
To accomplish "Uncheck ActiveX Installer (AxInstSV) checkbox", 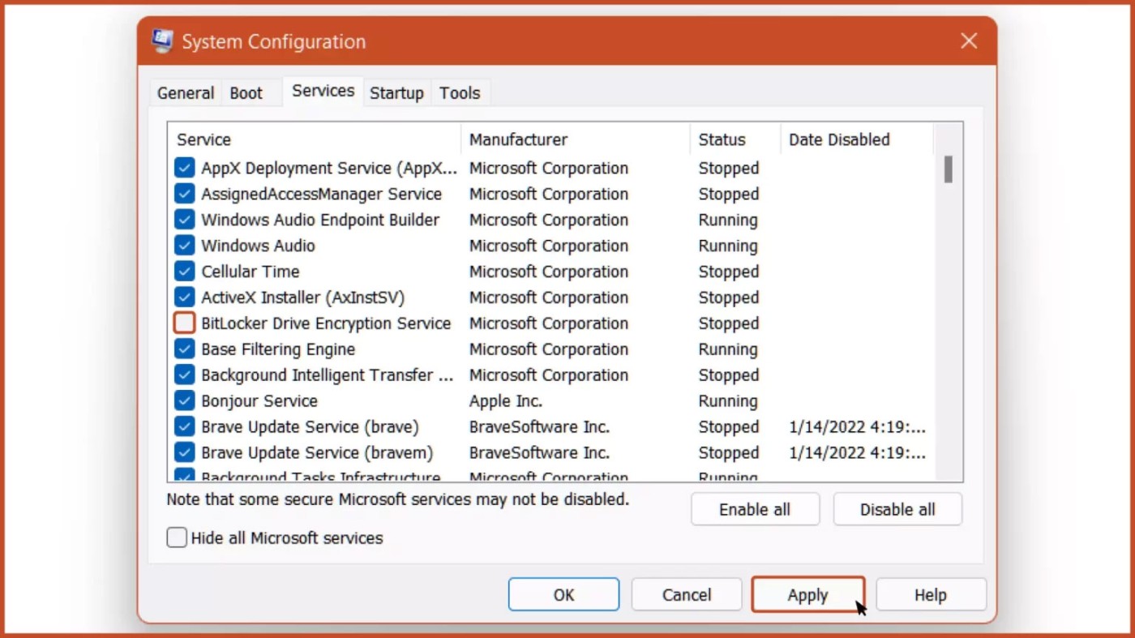I will click(185, 298).
